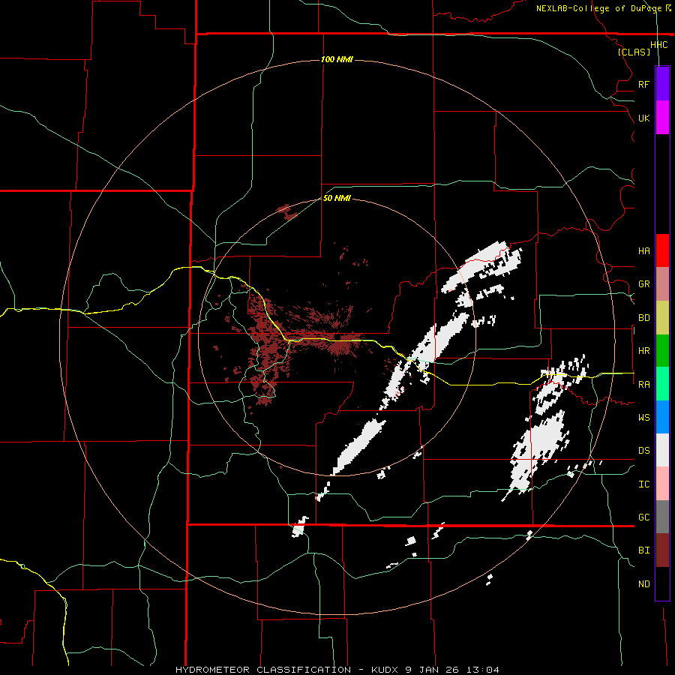Click the 50 NMI range ring label

click(337, 198)
